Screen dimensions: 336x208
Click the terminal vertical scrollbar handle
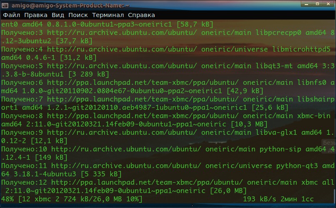pos(334,196)
